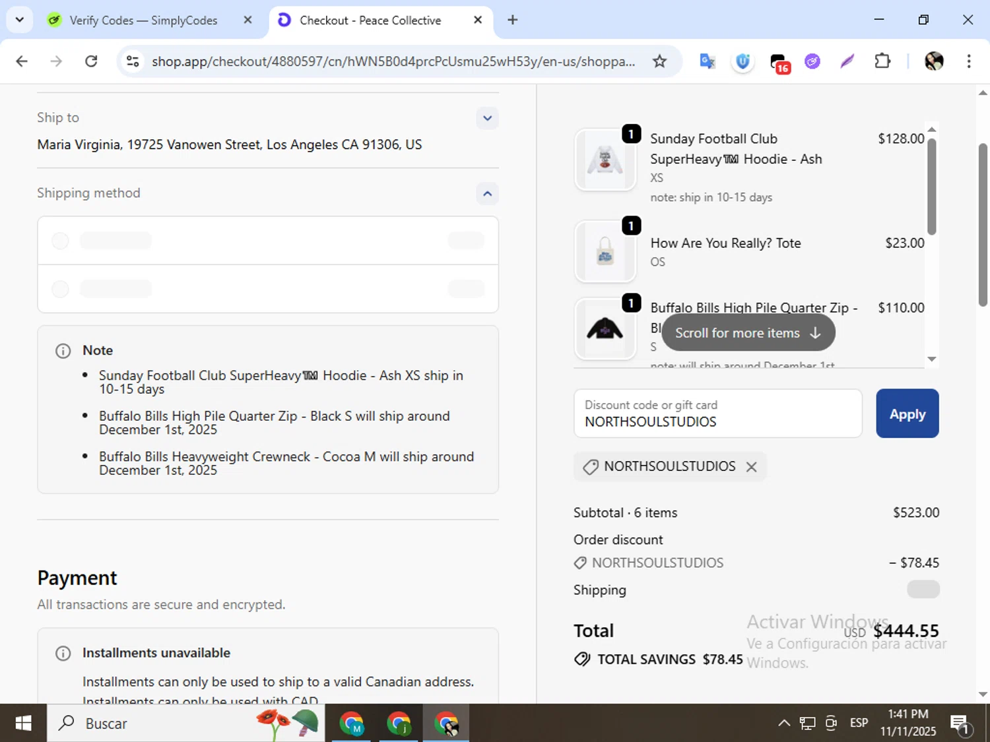The image size is (990, 742).
Task: Collapse the Shipping method section
Action: 487,193
